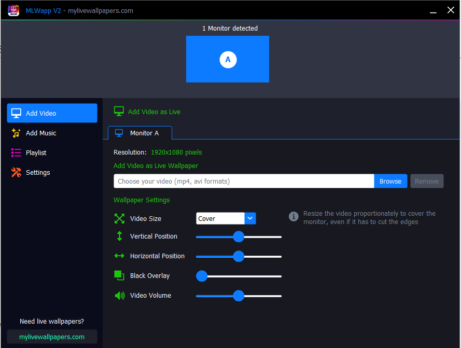Click the blue Monitor A preview rectangle
461x348 pixels.
point(227,59)
